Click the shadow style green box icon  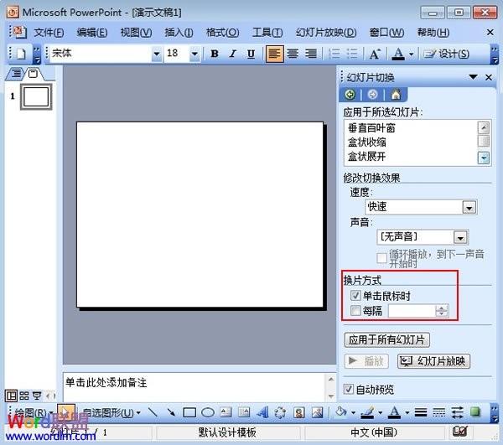(475, 411)
